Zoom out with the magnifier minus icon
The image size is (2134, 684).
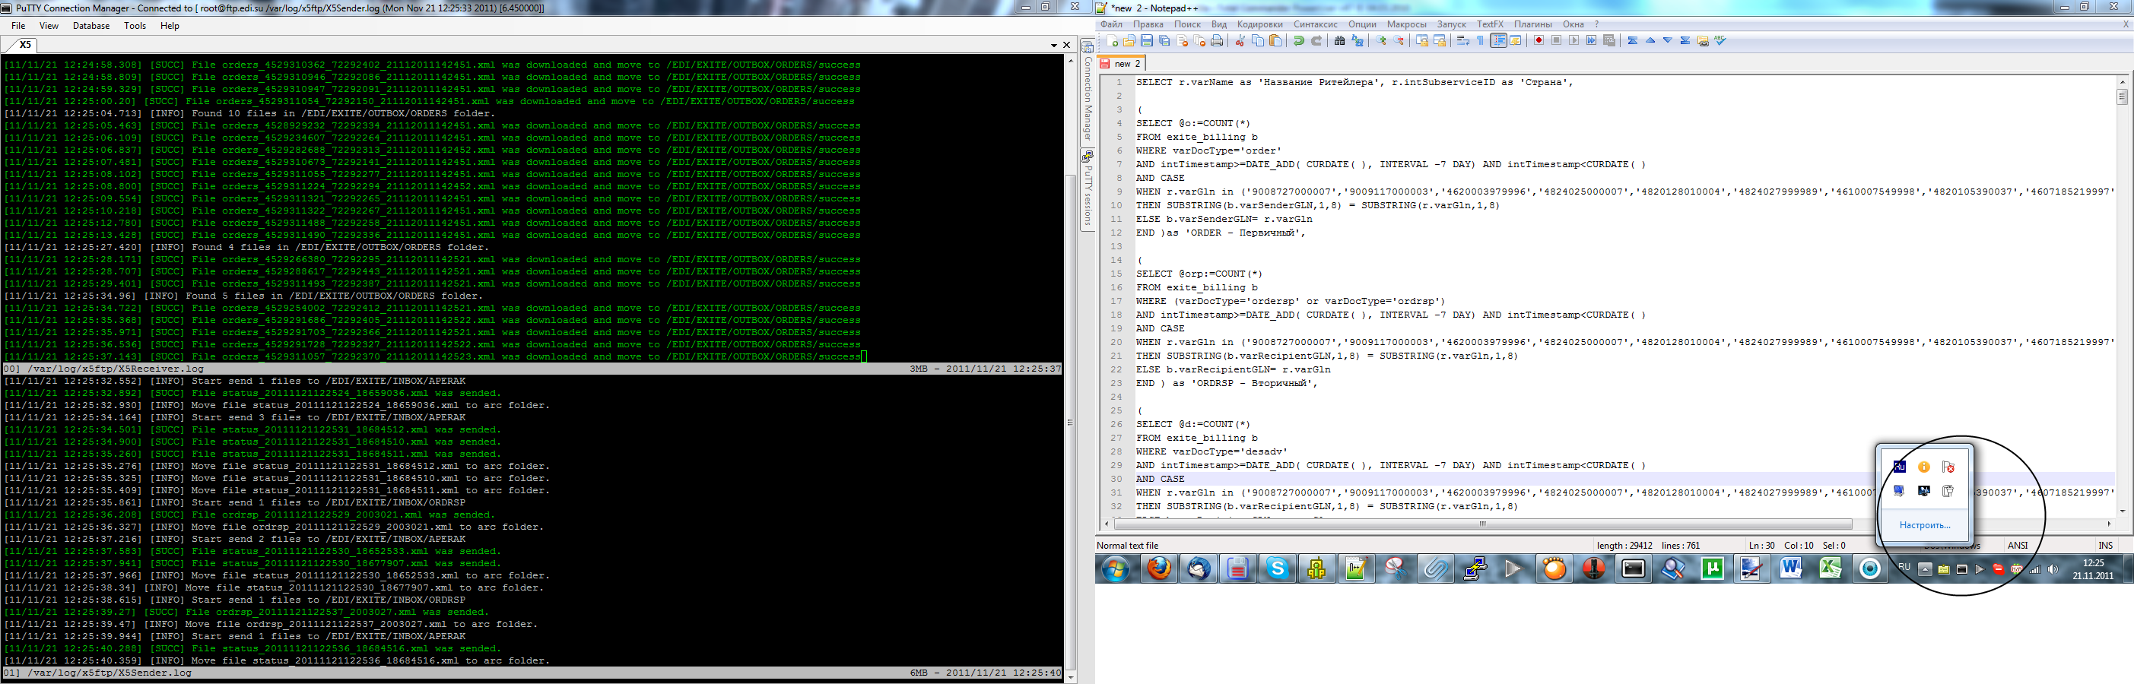[1399, 40]
